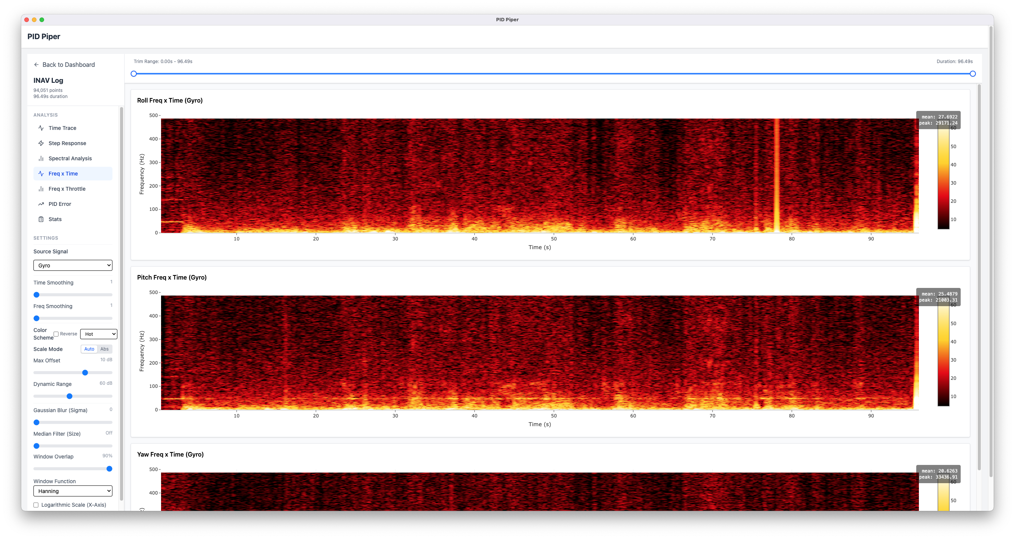Click the 'Trim Range: 0.00s - 96.49s' label

pos(163,62)
